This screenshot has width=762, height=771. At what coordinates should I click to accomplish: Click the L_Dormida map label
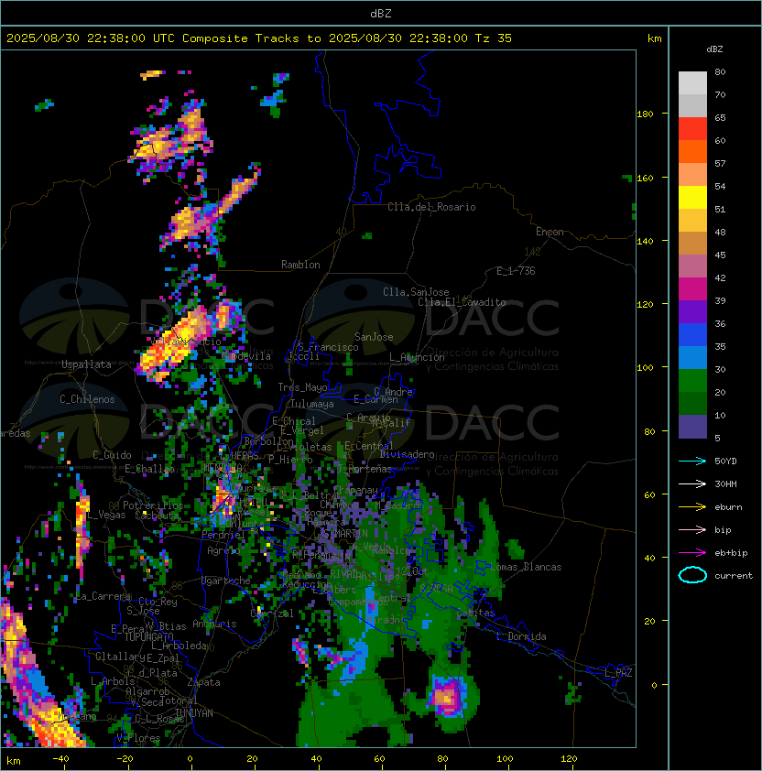pos(521,636)
